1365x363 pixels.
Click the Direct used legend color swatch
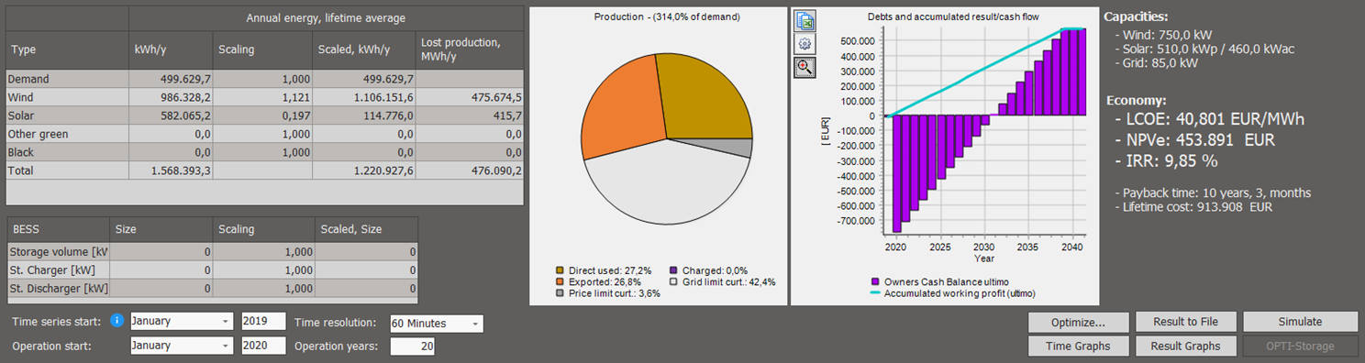(x=560, y=270)
